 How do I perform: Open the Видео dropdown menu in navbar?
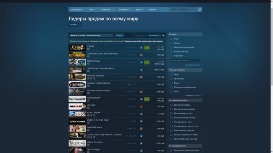tap(140, 10)
